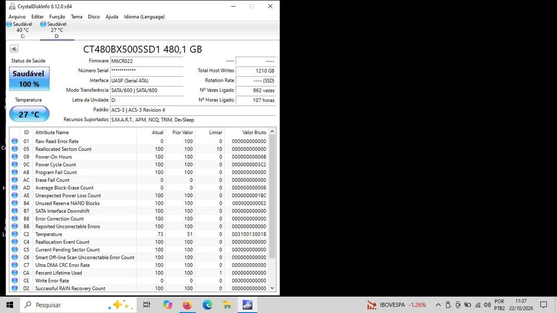The height and width of the screenshot is (313, 557).
Task: Click the status icon for Reallocated Sectors Count
Action: [x=15, y=149]
